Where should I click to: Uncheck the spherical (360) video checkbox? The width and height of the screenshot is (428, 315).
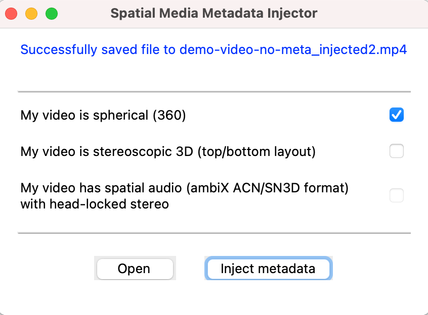coord(396,115)
